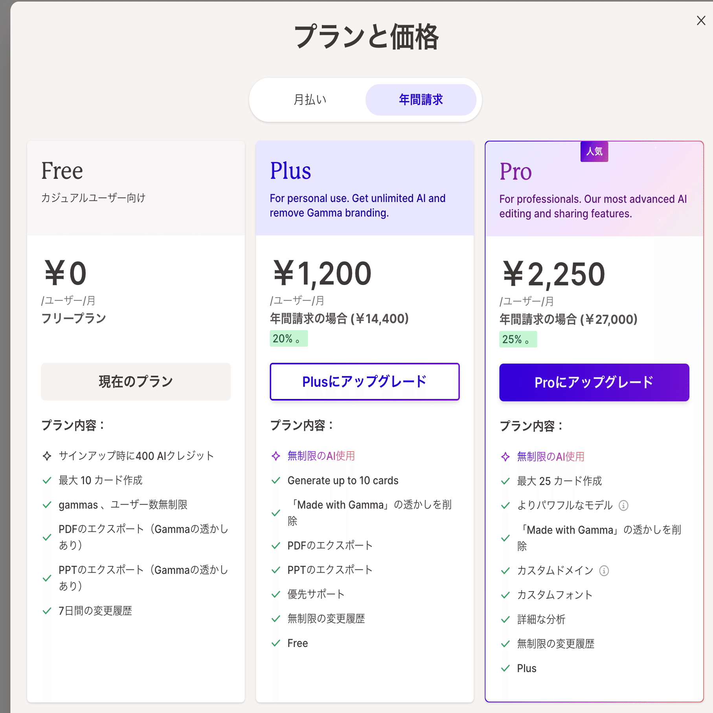Click the 人気 badge on Pro
This screenshot has height=713, width=713.
[594, 151]
